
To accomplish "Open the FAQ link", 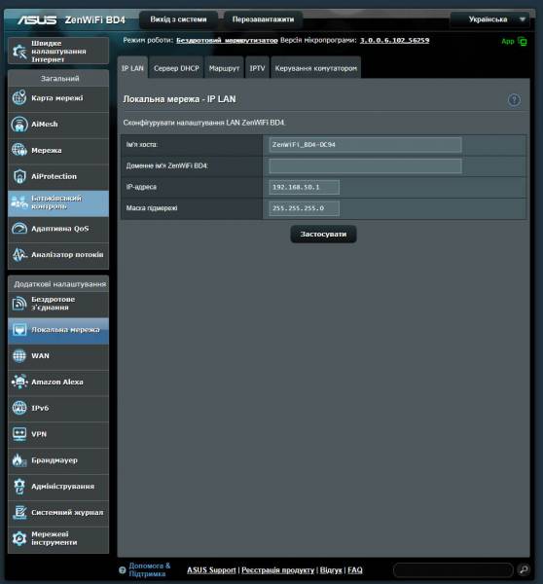I will [355, 569].
